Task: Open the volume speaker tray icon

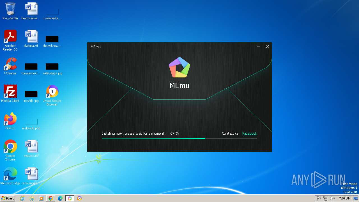Action: (x=332, y=198)
